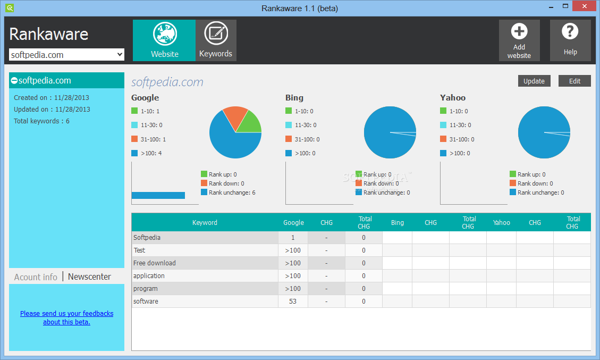
Task: Click the Rankaware app icon in title bar
Action: 10,7
